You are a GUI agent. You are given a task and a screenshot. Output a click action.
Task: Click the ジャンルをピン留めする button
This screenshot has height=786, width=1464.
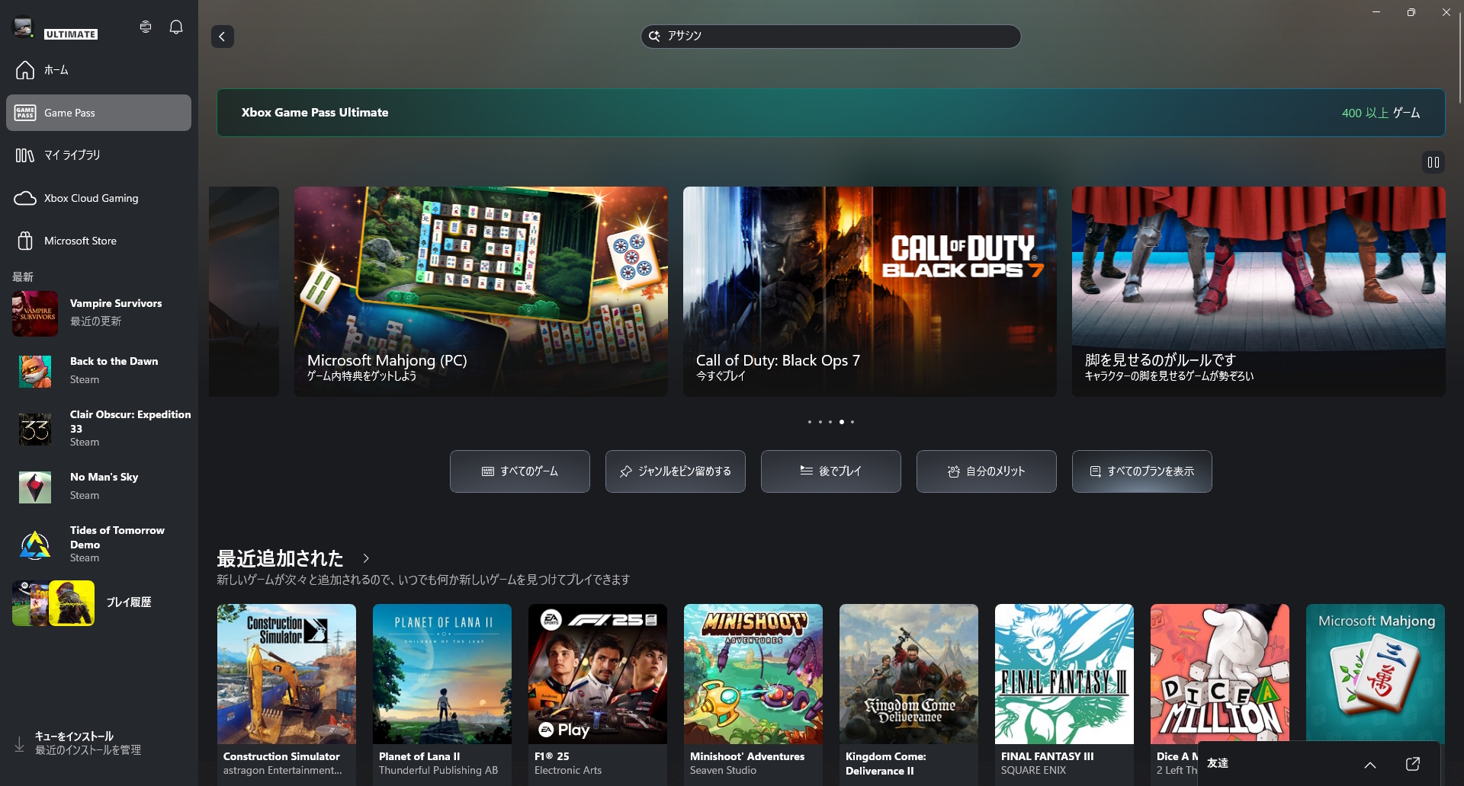pyautogui.click(x=676, y=471)
